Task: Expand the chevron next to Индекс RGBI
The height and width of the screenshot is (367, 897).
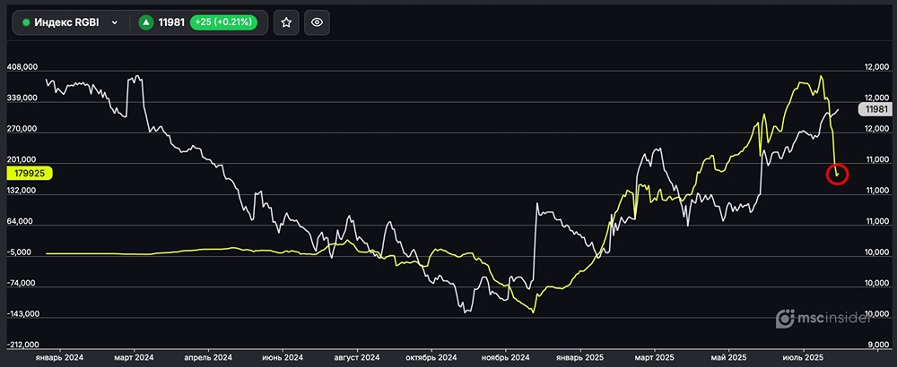Action: (x=115, y=23)
